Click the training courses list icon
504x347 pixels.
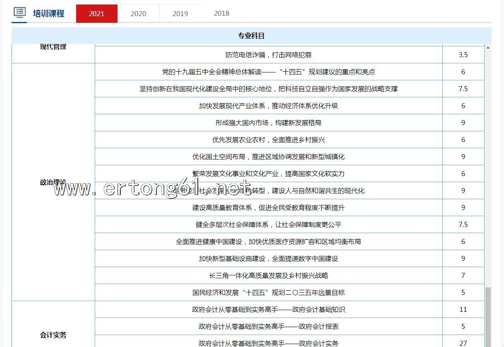[x=19, y=12]
